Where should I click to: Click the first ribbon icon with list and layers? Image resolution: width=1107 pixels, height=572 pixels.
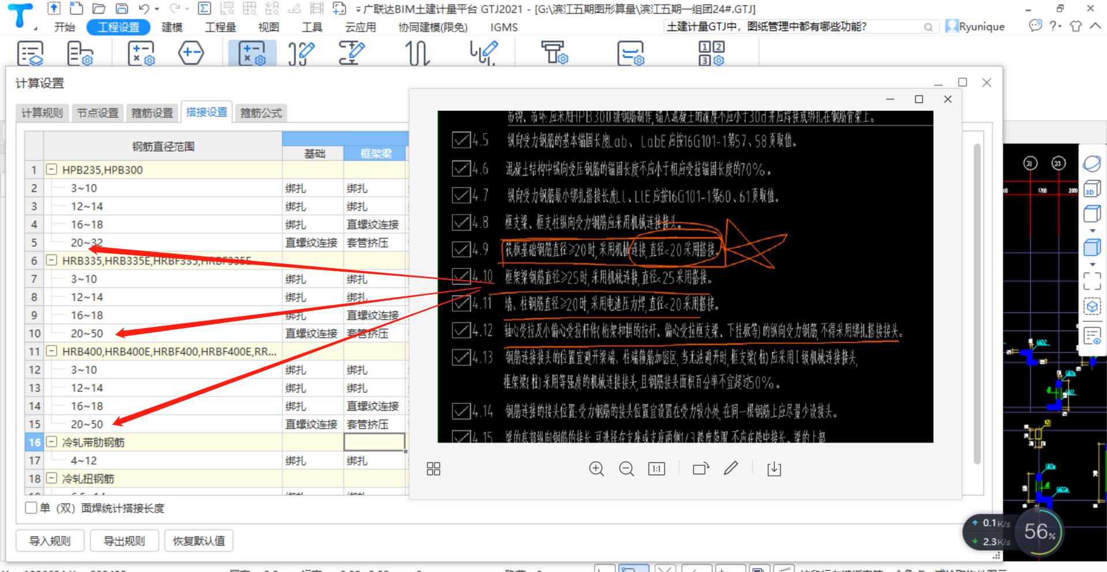[x=30, y=53]
